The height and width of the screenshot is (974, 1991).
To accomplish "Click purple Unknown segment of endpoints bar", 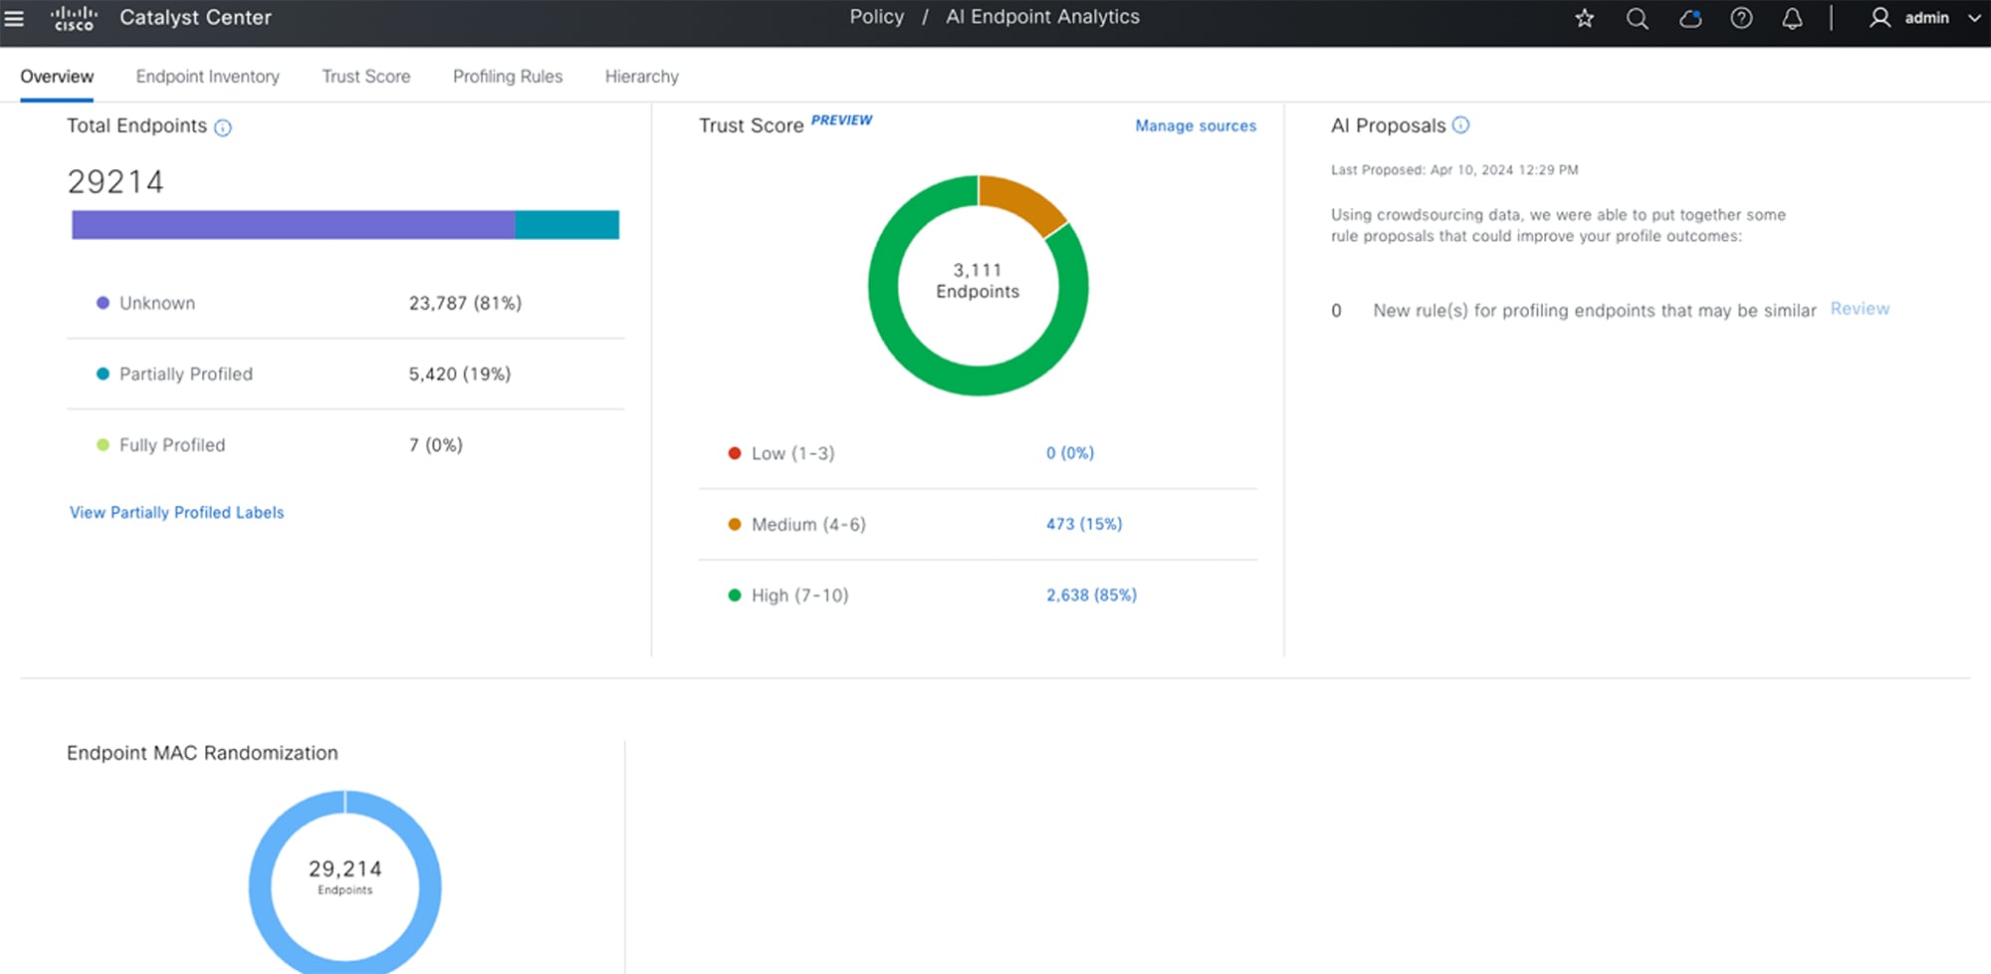I will [293, 224].
